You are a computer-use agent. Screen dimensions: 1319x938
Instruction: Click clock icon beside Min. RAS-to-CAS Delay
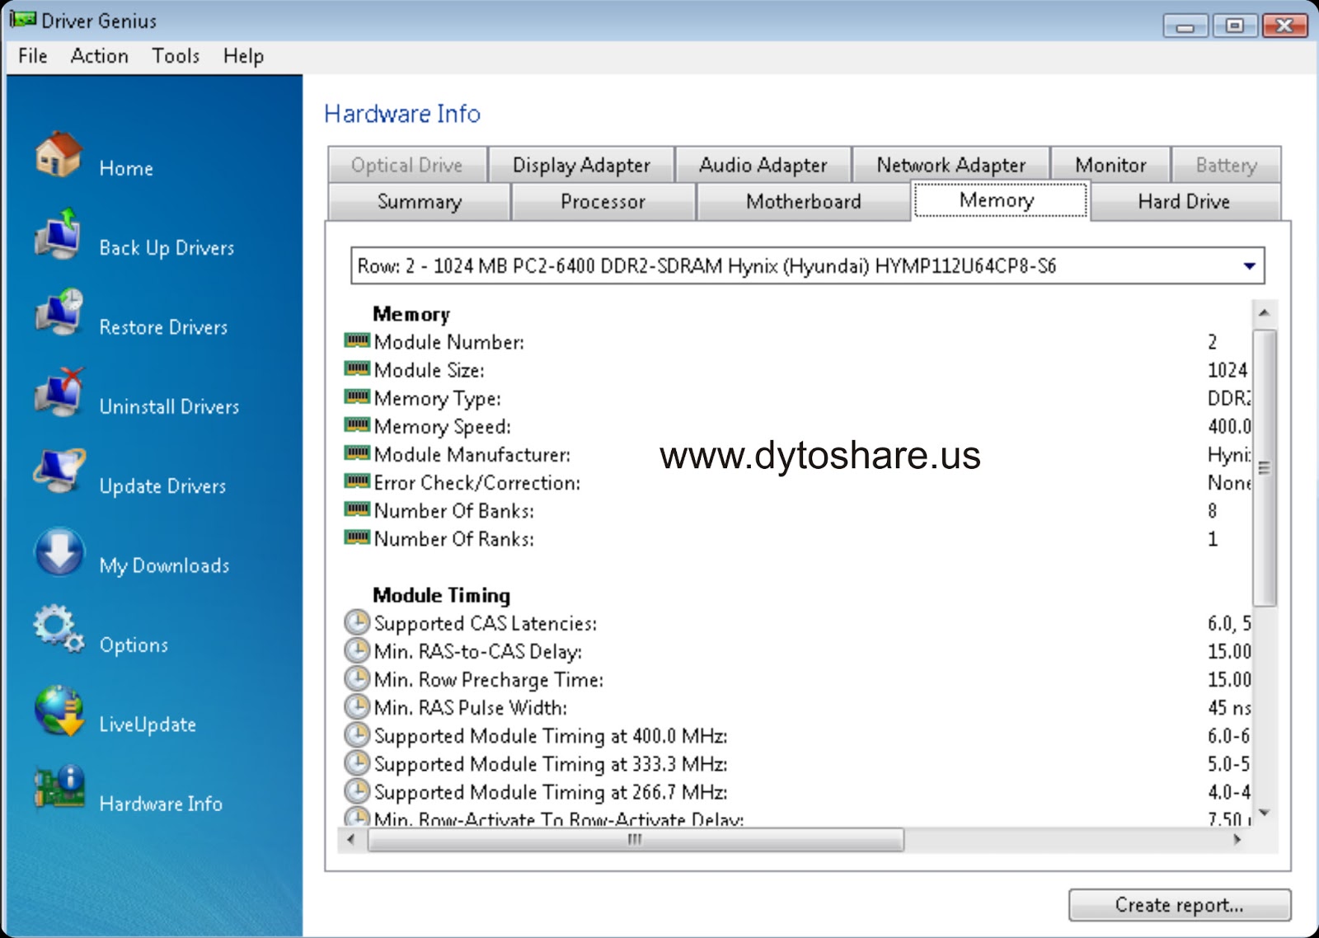pos(357,650)
